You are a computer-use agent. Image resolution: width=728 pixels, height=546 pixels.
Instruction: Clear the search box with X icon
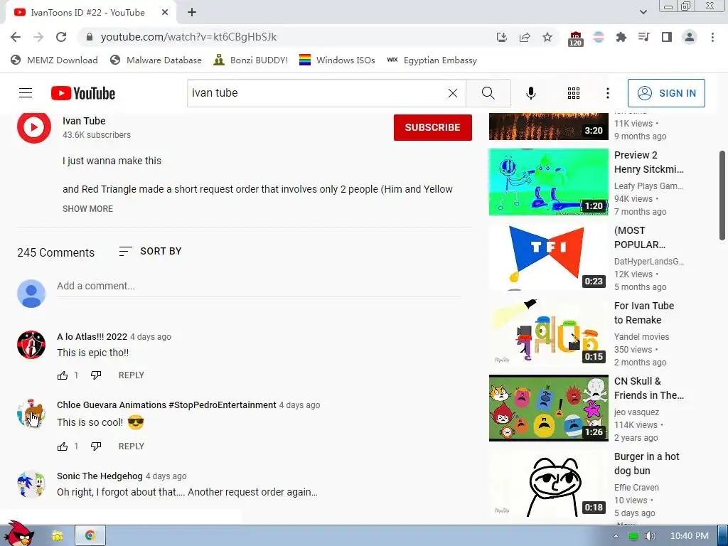(x=453, y=93)
